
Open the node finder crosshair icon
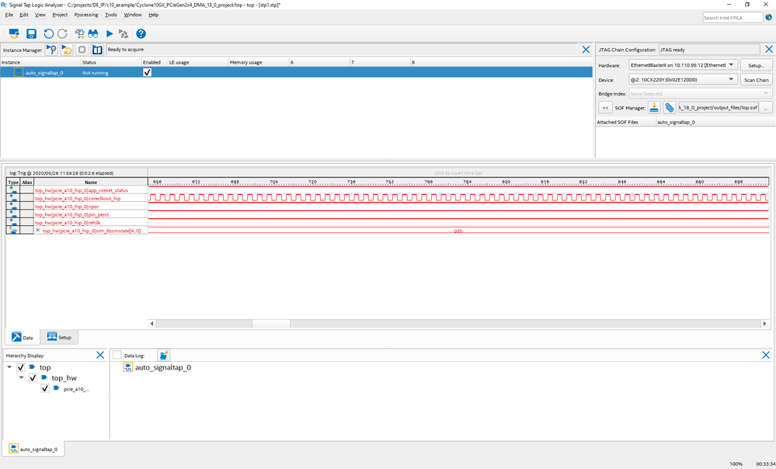(79, 33)
